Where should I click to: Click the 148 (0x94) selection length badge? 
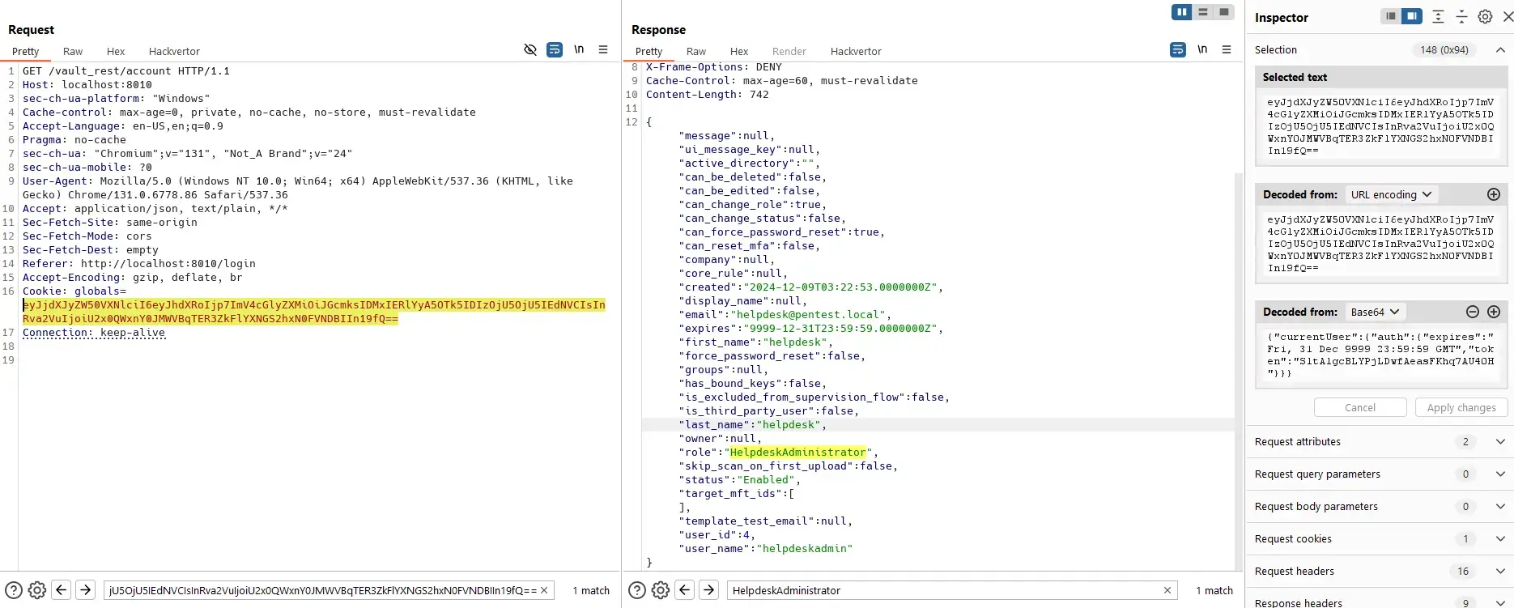click(1444, 50)
